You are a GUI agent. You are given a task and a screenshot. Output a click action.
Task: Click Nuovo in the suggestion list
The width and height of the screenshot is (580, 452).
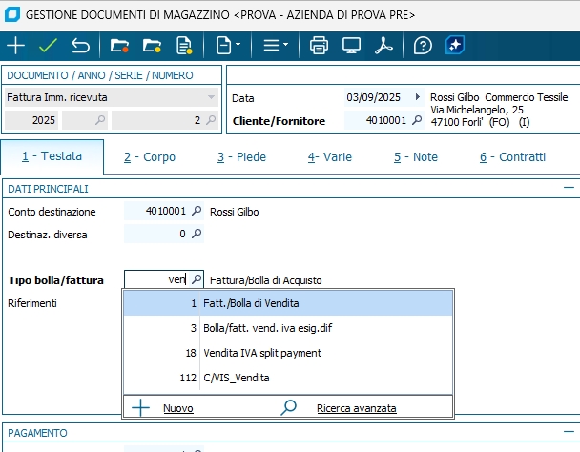176,408
